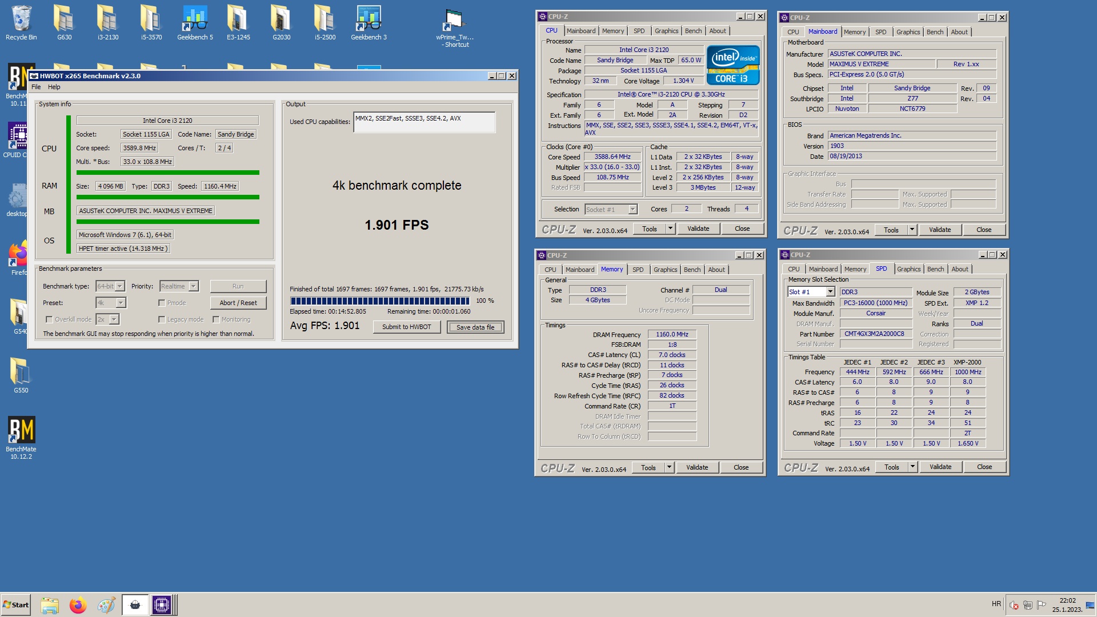Toggle the Overkill mode checkbox
The image size is (1097, 617).
(49, 320)
